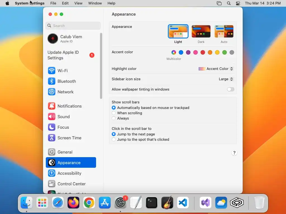The image size is (286, 214).
Task: Choose purple accent color
Action: click(x=188, y=52)
